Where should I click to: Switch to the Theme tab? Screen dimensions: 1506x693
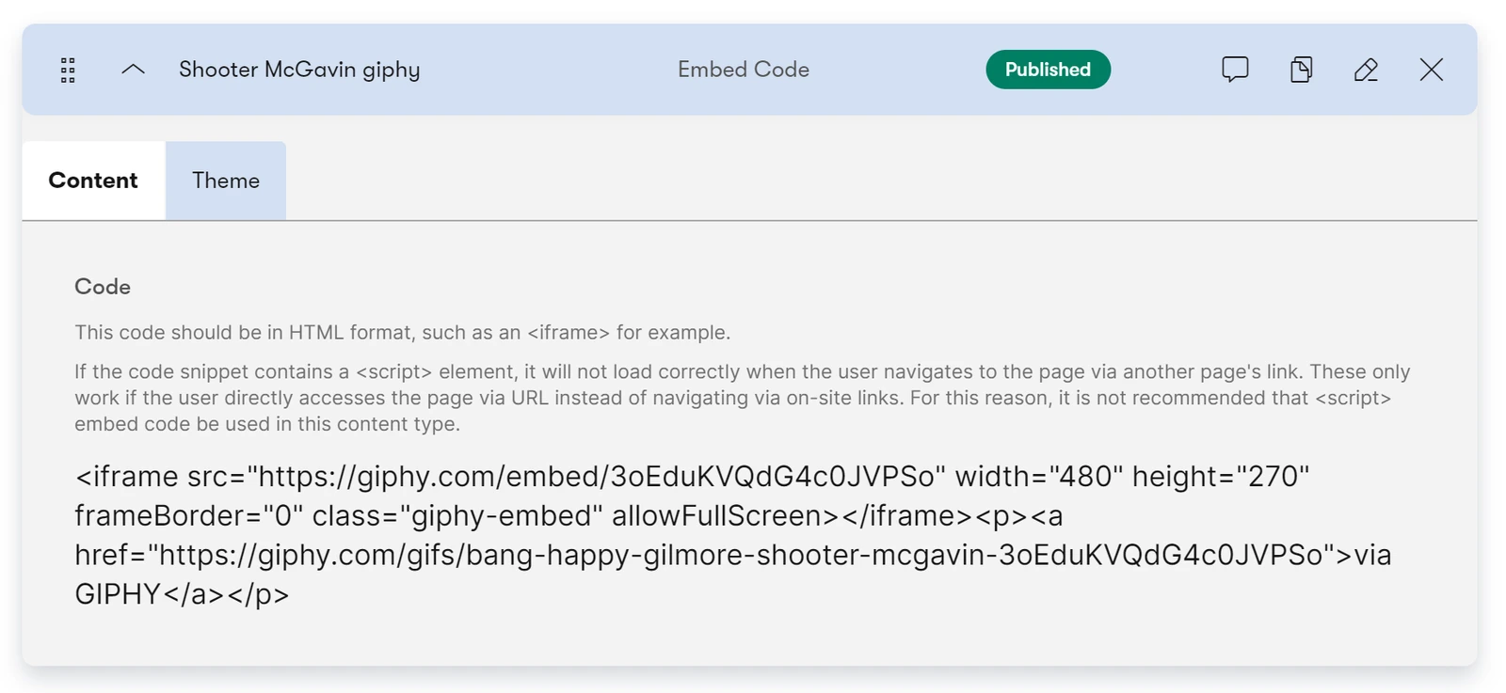(226, 181)
